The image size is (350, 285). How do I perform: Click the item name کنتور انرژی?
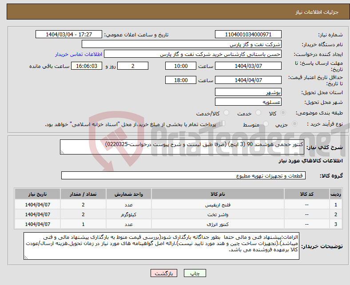(x=218, y=224)
